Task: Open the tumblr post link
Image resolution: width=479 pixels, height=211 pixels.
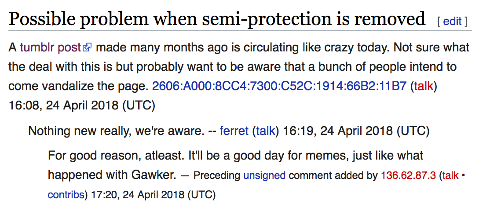Action: [51, 47]
